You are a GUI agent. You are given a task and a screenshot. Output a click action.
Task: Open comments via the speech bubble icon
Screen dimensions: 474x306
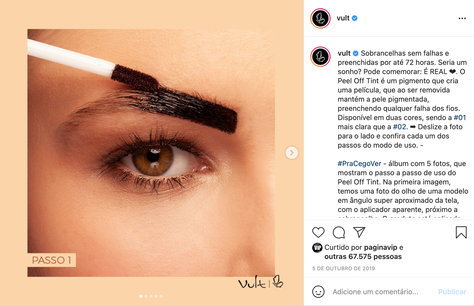pyautogui.click(x=339, y=232)
